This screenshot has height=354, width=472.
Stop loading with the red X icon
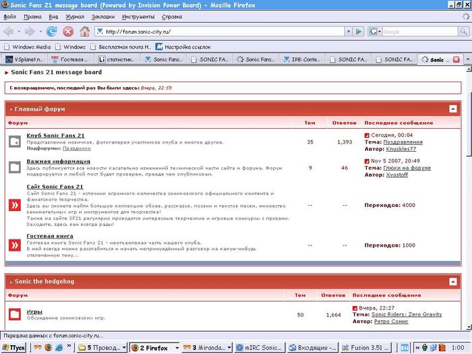(68, 31)
